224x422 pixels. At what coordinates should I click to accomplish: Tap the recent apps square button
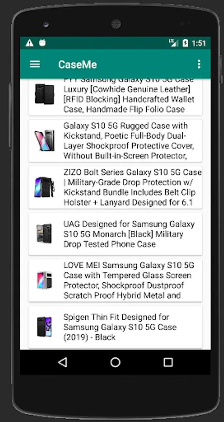[168, 362]
